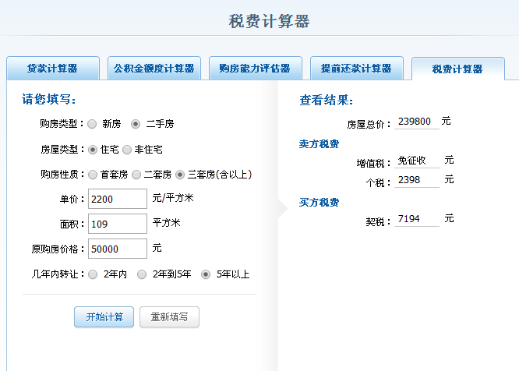Select 新房 radio button
The width and height of the screenshot is (519, 371).
click(93, 124)
